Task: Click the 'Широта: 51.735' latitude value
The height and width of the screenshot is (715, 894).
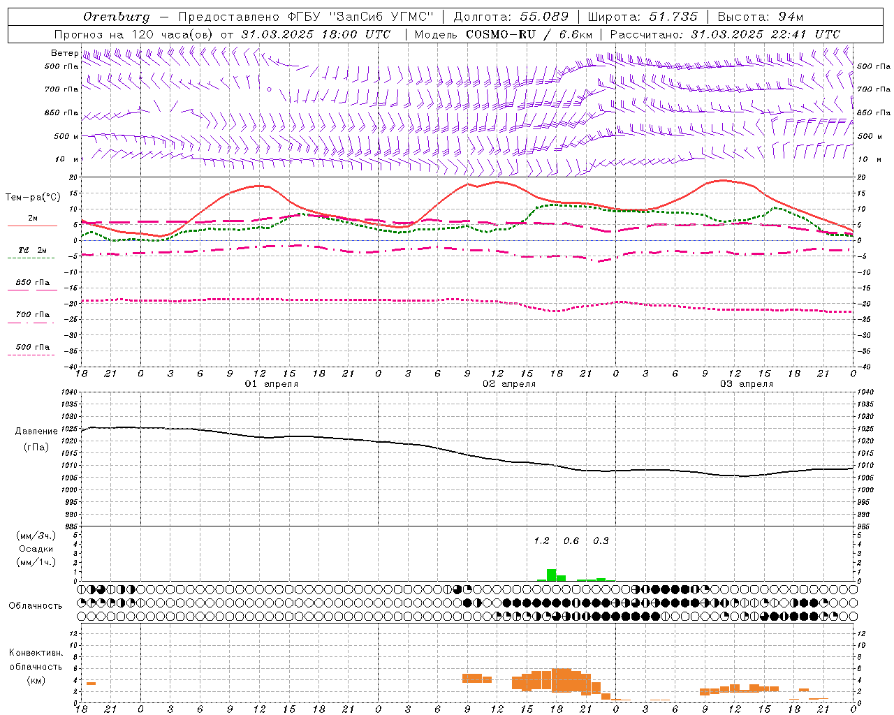Action: tap(643, 17)
